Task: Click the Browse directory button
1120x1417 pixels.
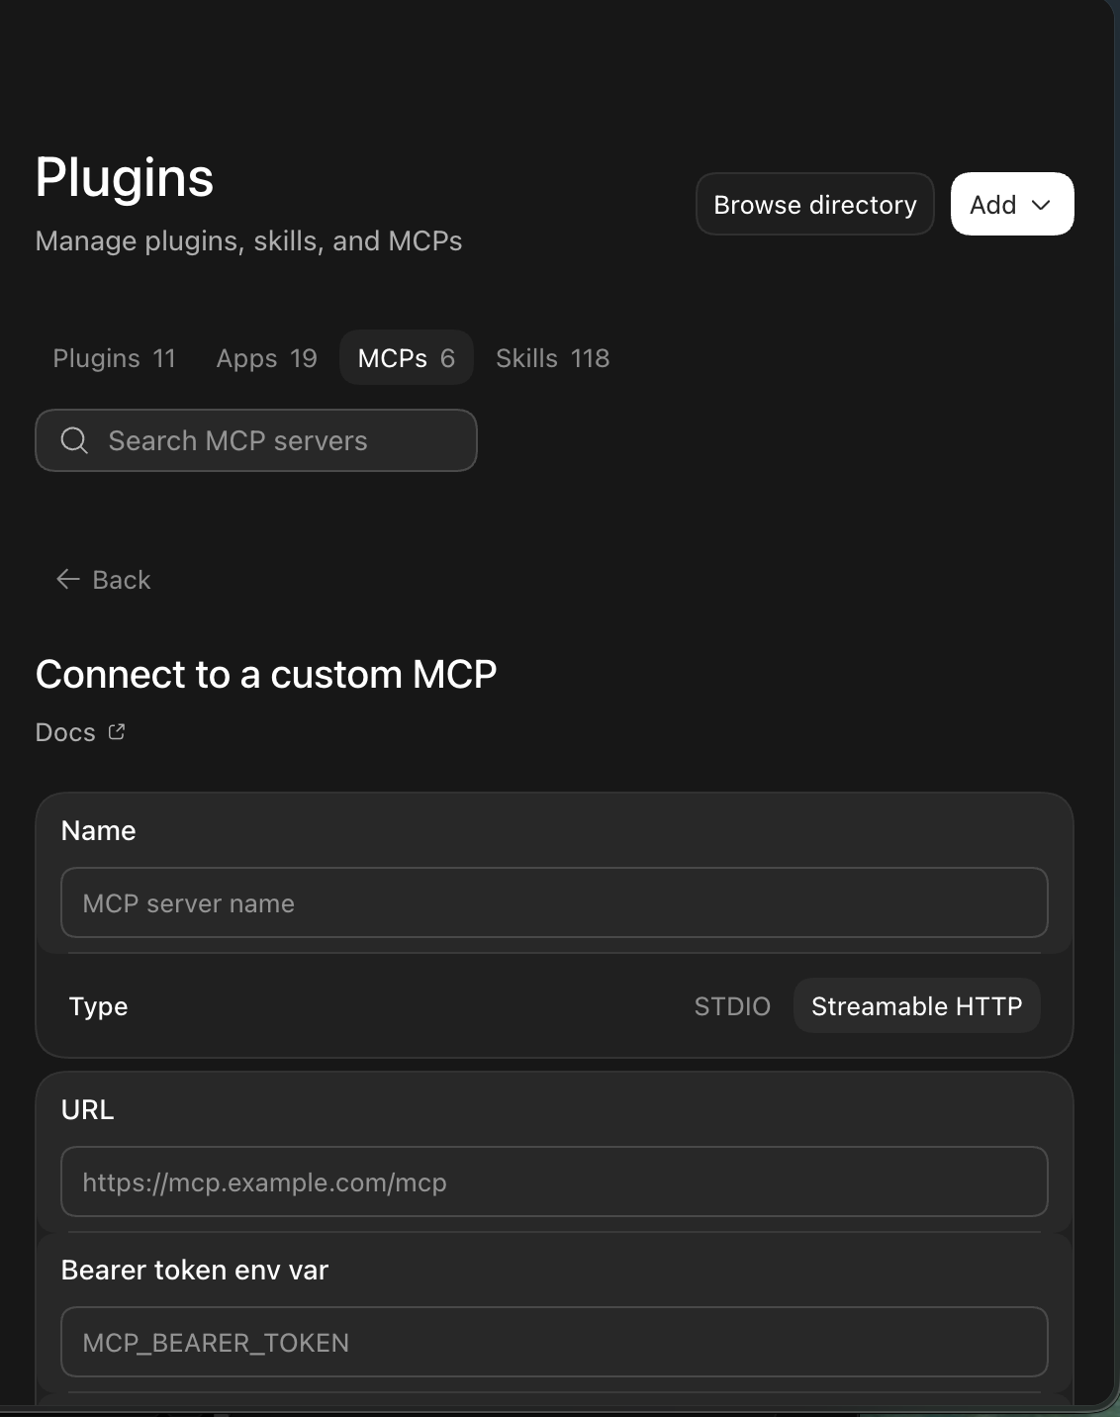Action: pos(814,204)
